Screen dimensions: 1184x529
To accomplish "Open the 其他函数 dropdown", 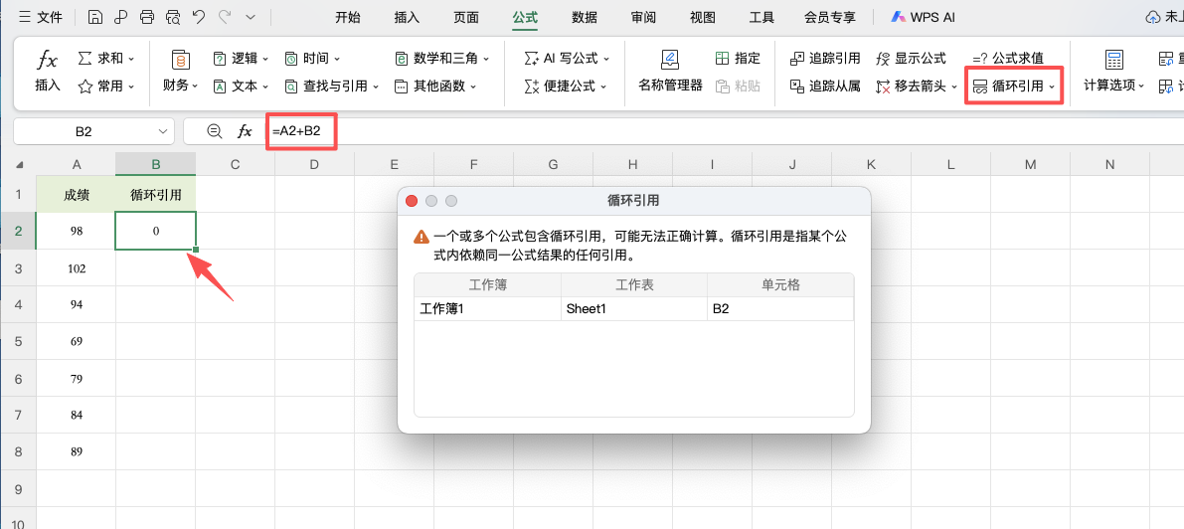I will (435, 87).
